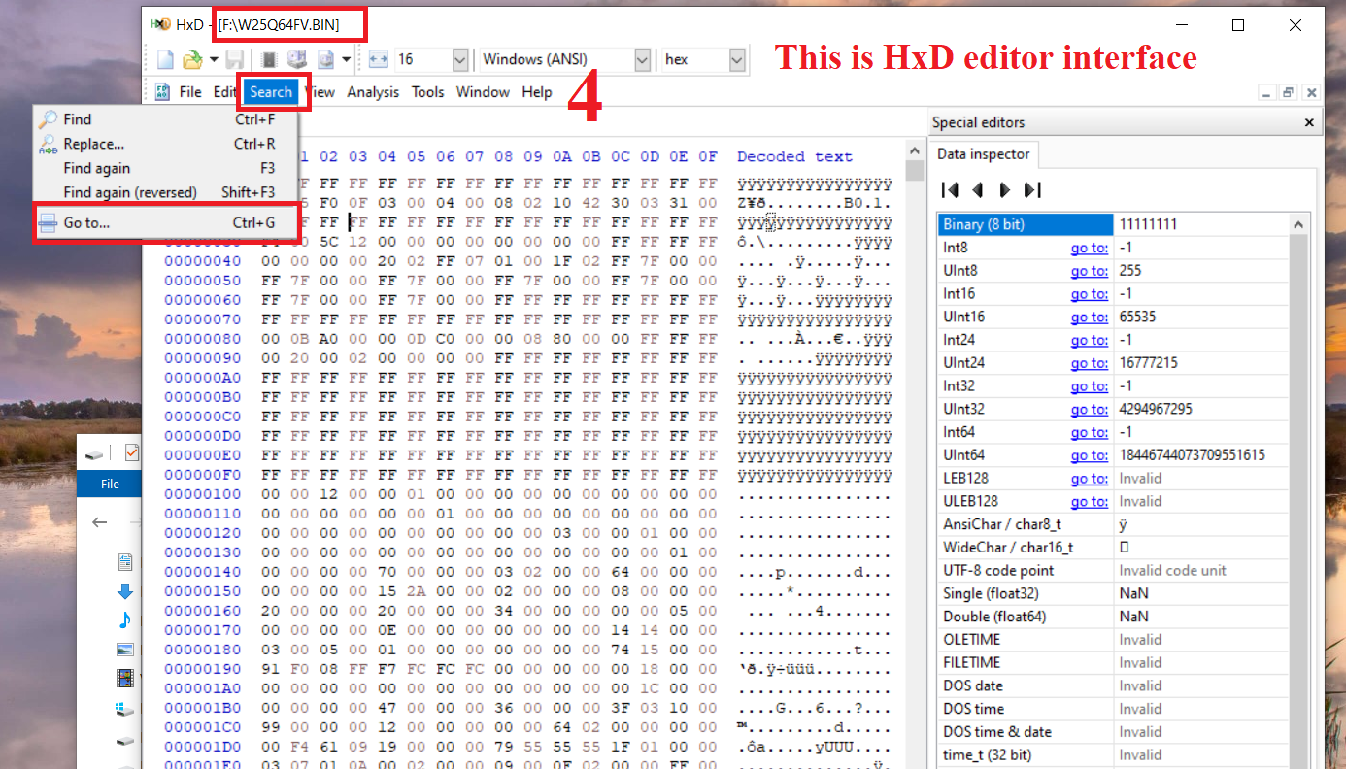Screen dimensions: 1346x769
Task: Click the Downloads arrow icon in Explorer
Action: coord(124,590)
